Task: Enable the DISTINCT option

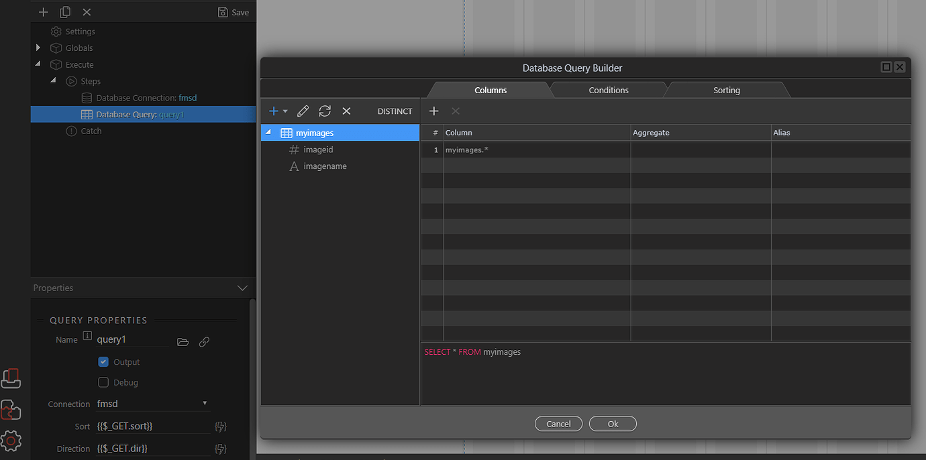Action: 395,111
